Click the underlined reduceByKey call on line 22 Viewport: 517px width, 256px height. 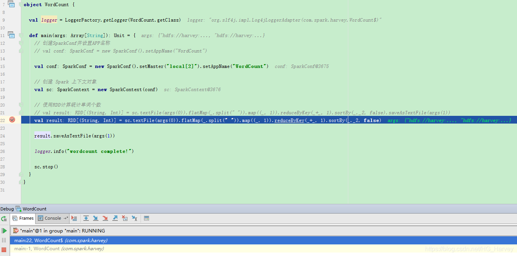(x=289, y=120)
